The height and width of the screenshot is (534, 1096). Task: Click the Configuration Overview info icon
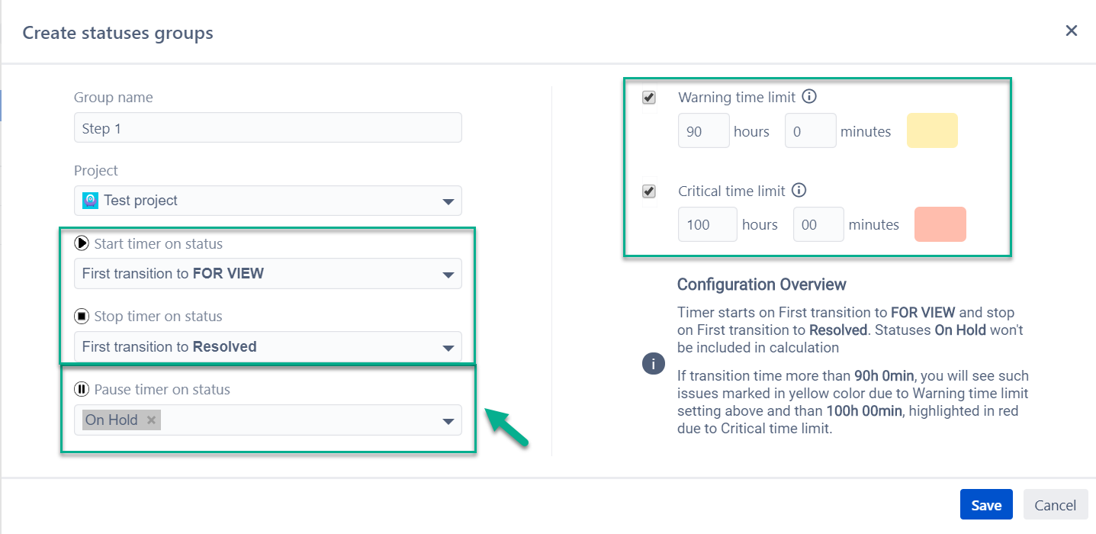coord(653,364)
